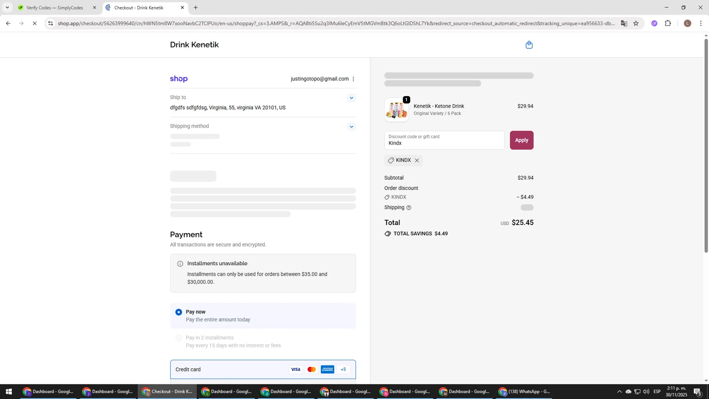Click the Visa card icon
Viewport: 709px width, 399px height.
click(295, 370)
